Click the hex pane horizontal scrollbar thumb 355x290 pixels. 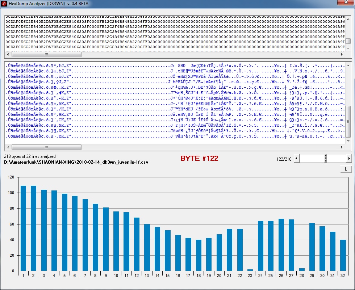coord(46,54)
